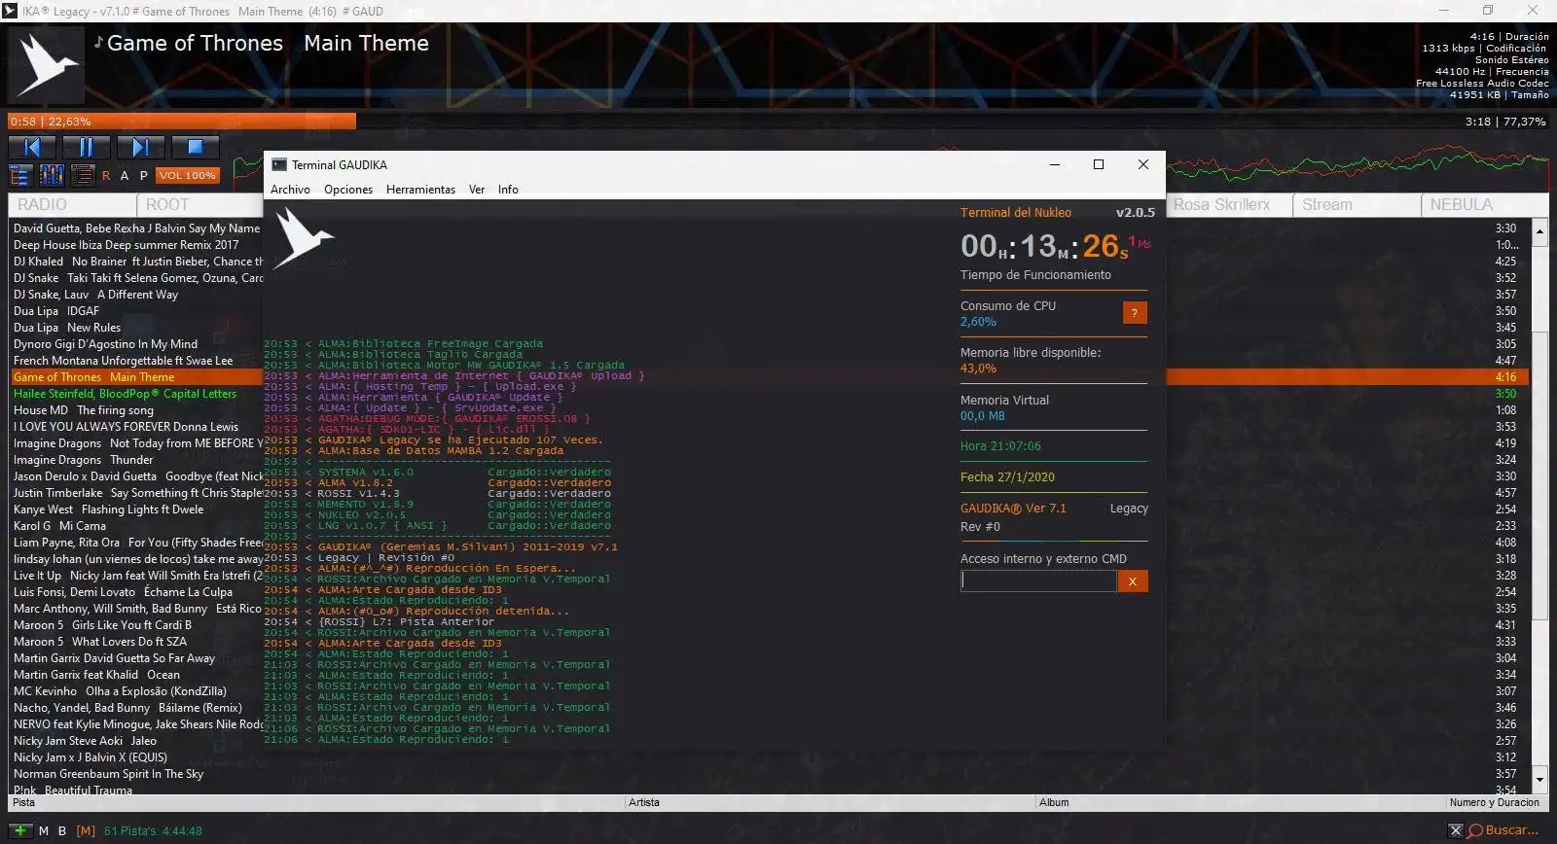Toggle the orange [M] mode indicator
The height and width of the screenshot is (844, 1557).
pos(86,831)
